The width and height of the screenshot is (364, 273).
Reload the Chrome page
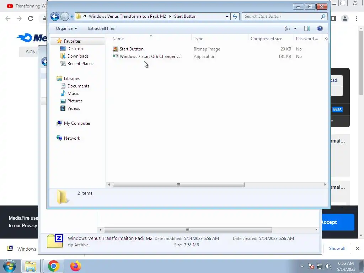pos(31,18)
